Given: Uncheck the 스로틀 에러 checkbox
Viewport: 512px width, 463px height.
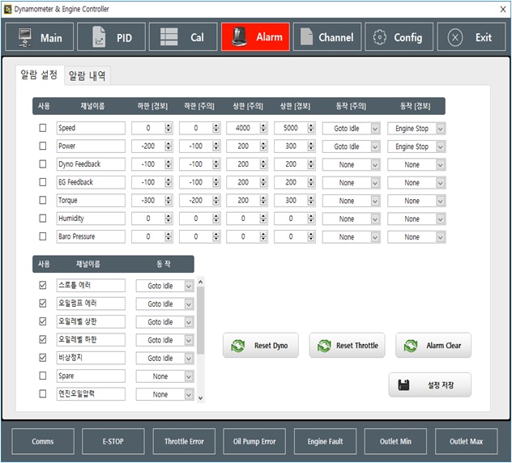Looking at the screenshot, I should click(x=44, y=286).
